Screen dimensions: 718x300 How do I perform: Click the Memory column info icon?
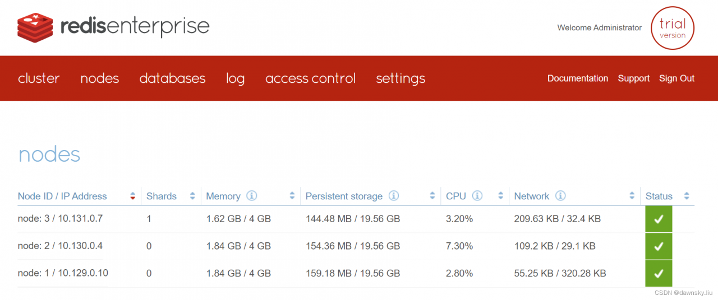tap(252, 196)
